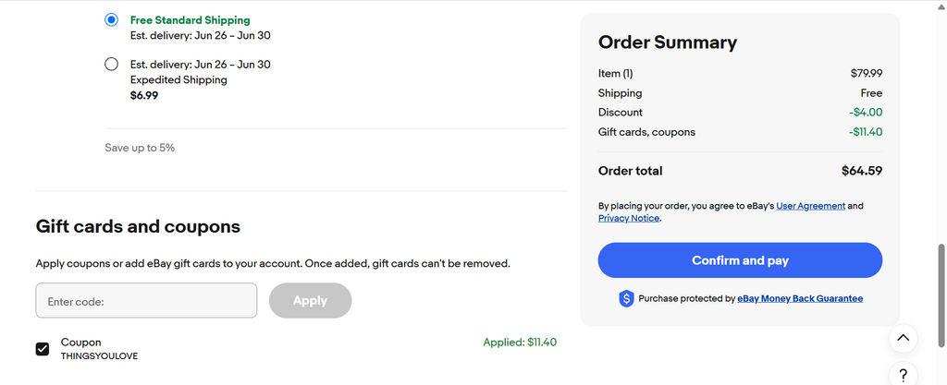Click the scroll-to-top chevron button
The width and height of the screenshot is (947, 385).
904,338
